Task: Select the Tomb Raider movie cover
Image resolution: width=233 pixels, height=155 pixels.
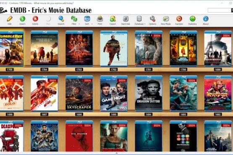Action: 114,136
